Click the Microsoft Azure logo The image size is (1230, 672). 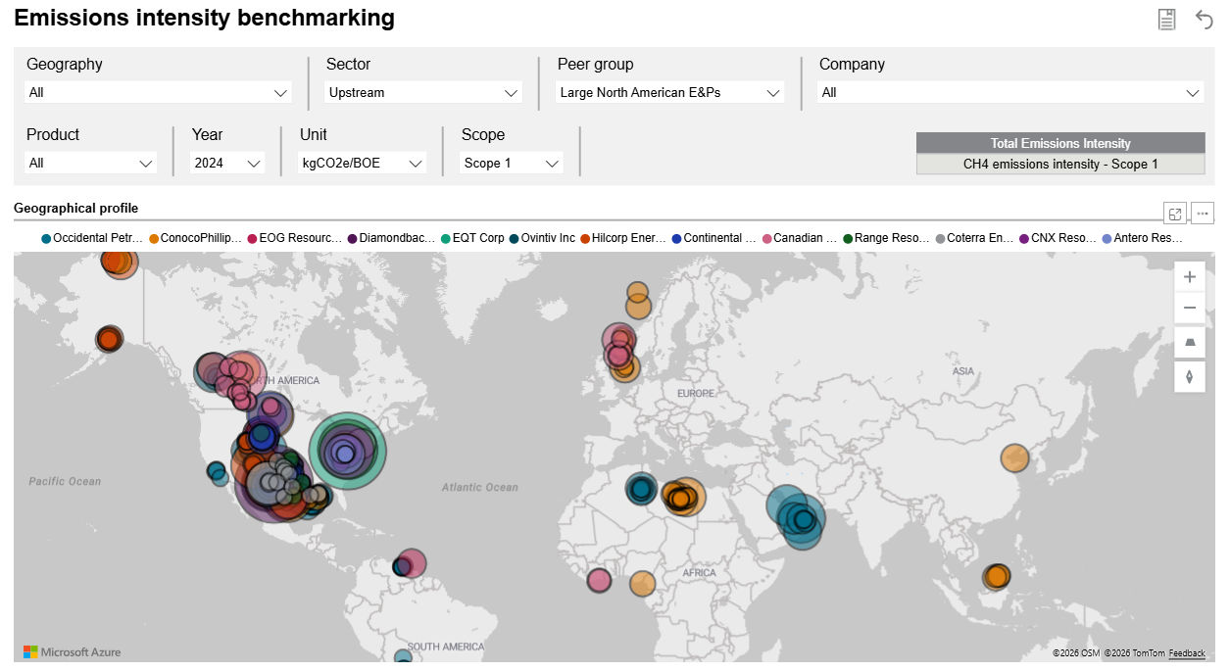point(73,652)
